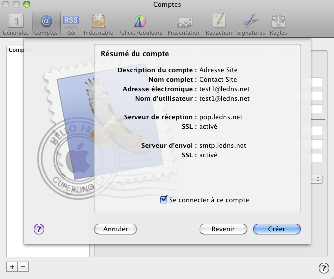Select the Comptes preferences icon

pos(46,24)
